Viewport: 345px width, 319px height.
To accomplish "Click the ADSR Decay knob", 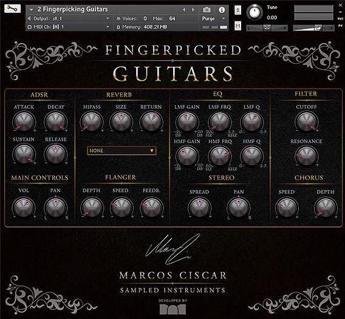I will 56,122.
